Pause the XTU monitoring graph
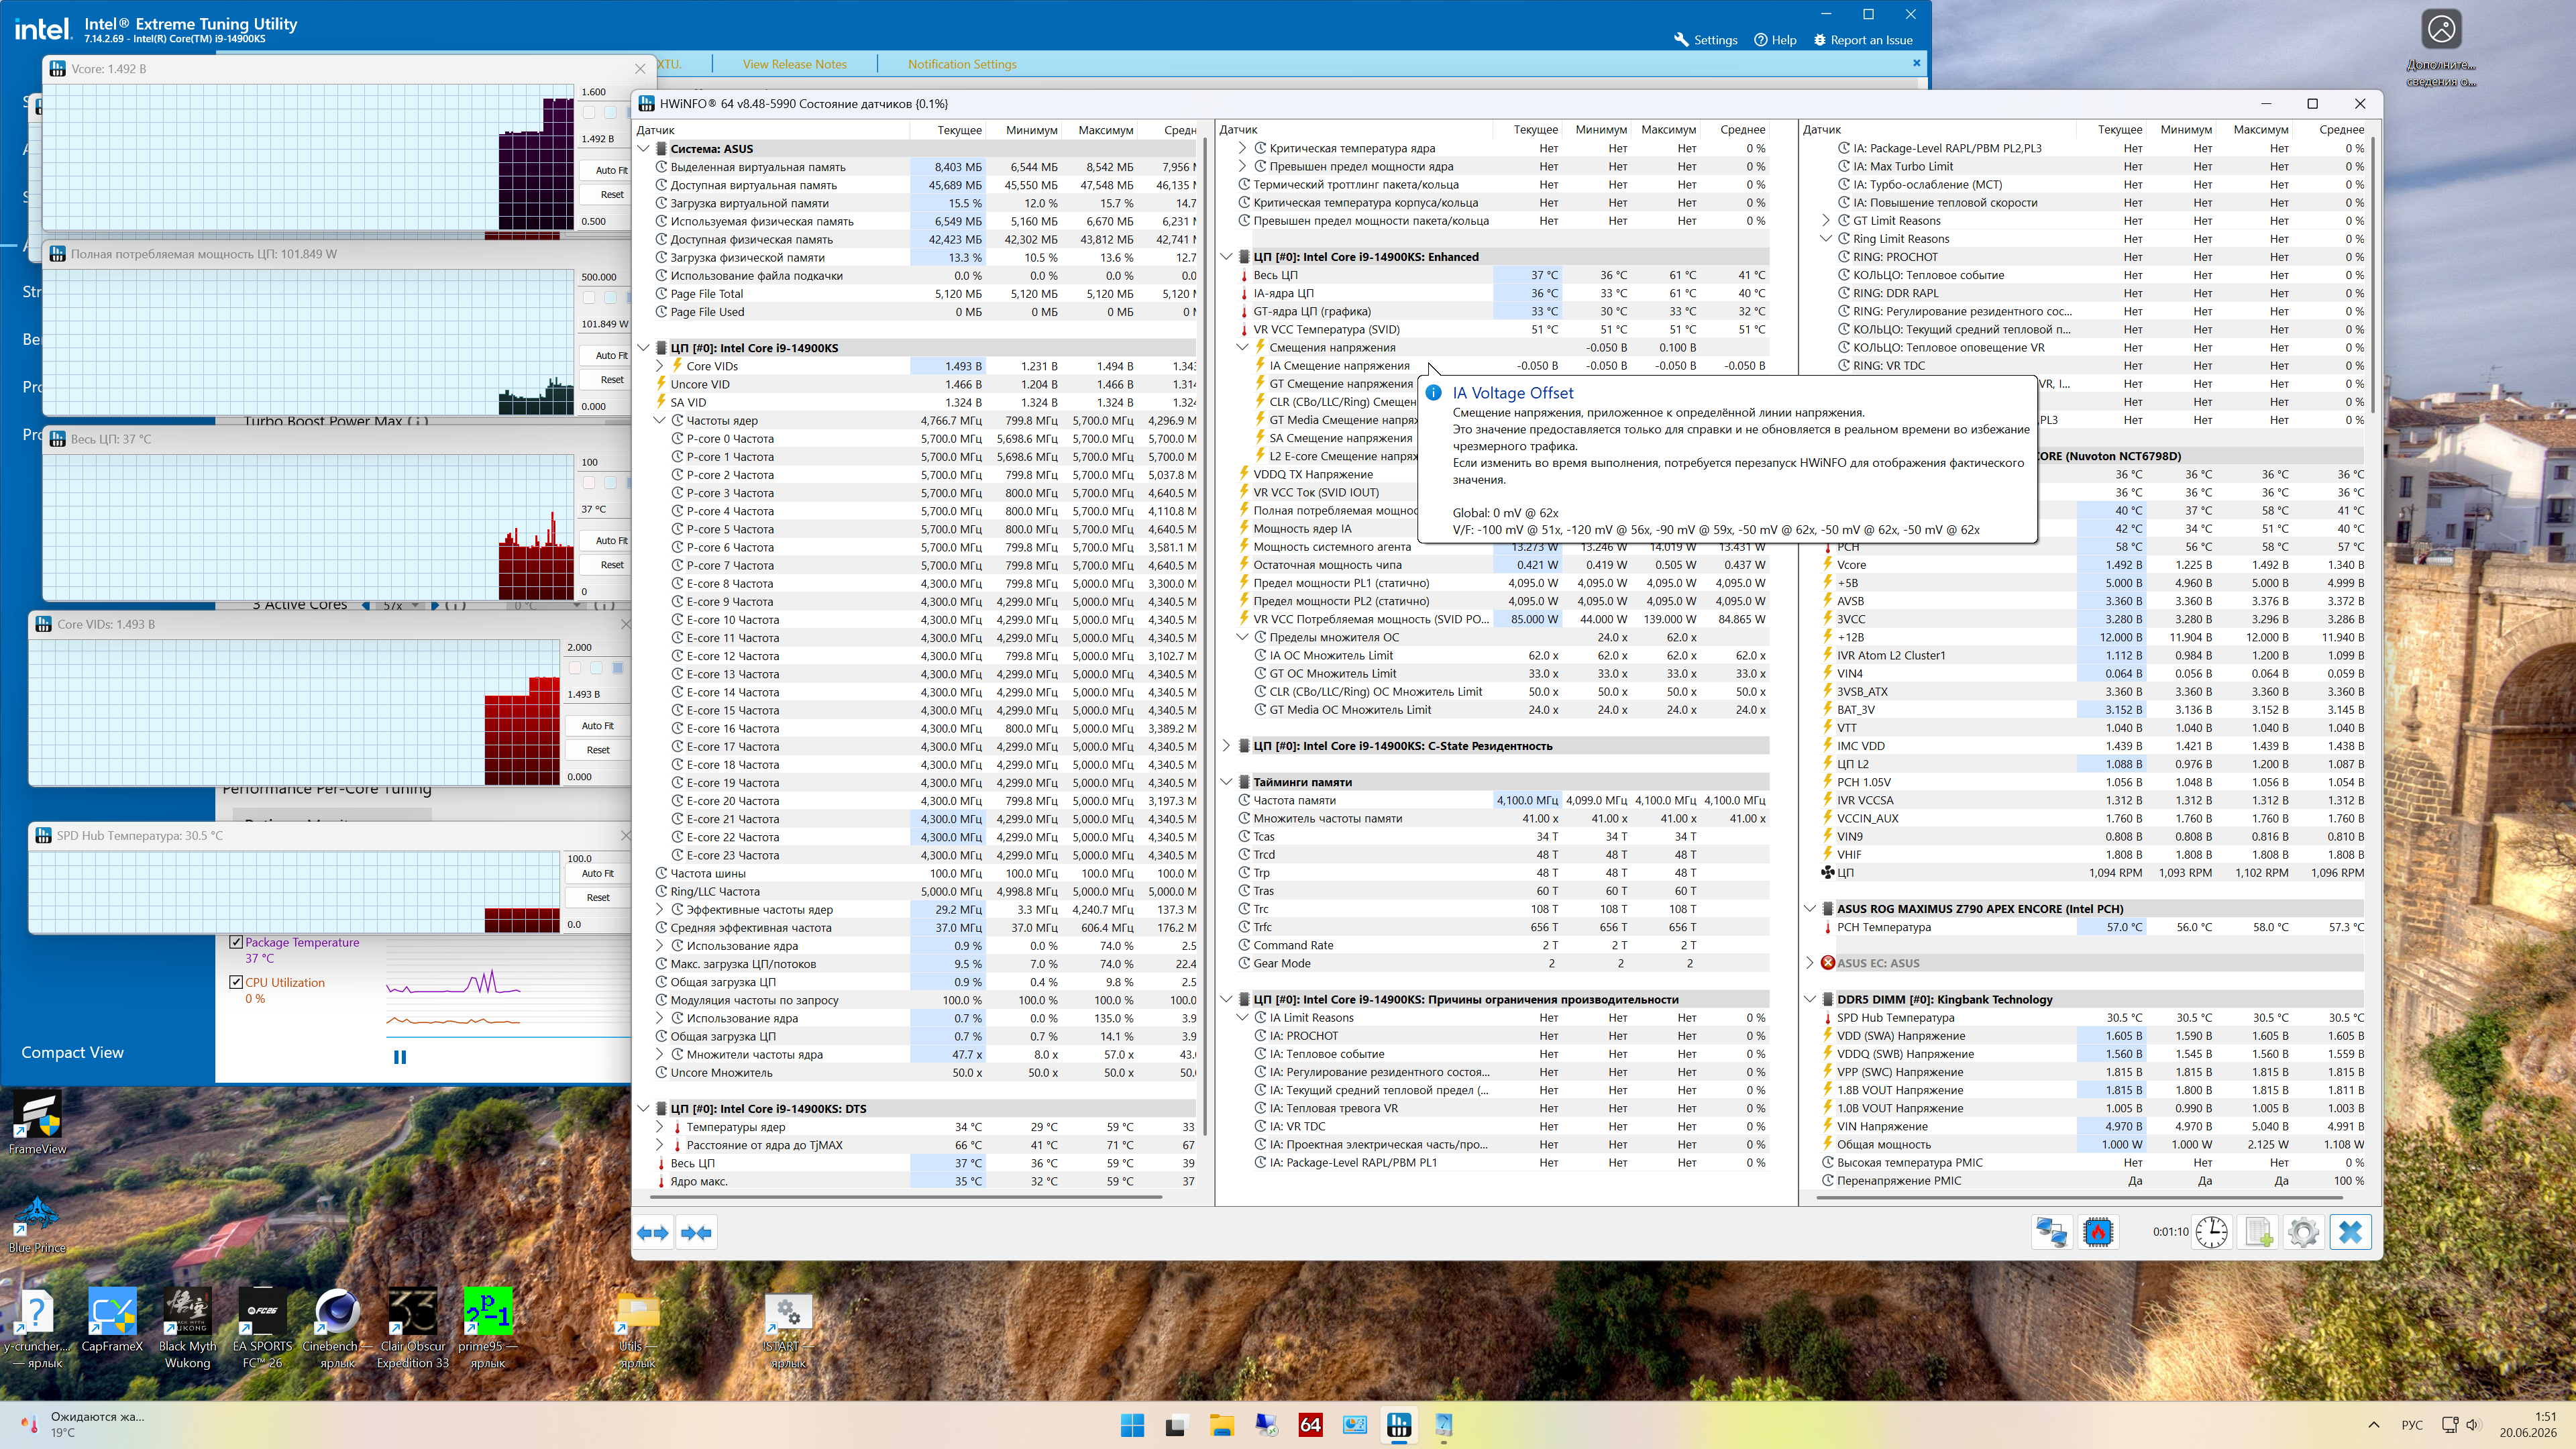Screen dimensions: 2576x1449 click(x=400, y=1057)
